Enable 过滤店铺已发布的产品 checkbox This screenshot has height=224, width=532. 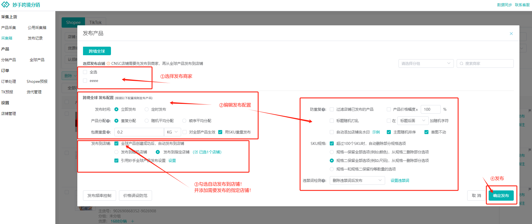[332, 109]
